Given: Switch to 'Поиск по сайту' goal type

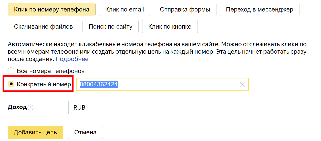Looking at the screenshot, I should point(110,27).
